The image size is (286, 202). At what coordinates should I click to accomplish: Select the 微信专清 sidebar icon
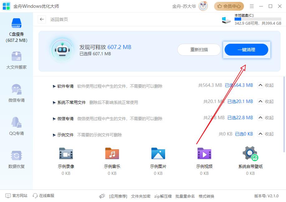pos(16,90)
